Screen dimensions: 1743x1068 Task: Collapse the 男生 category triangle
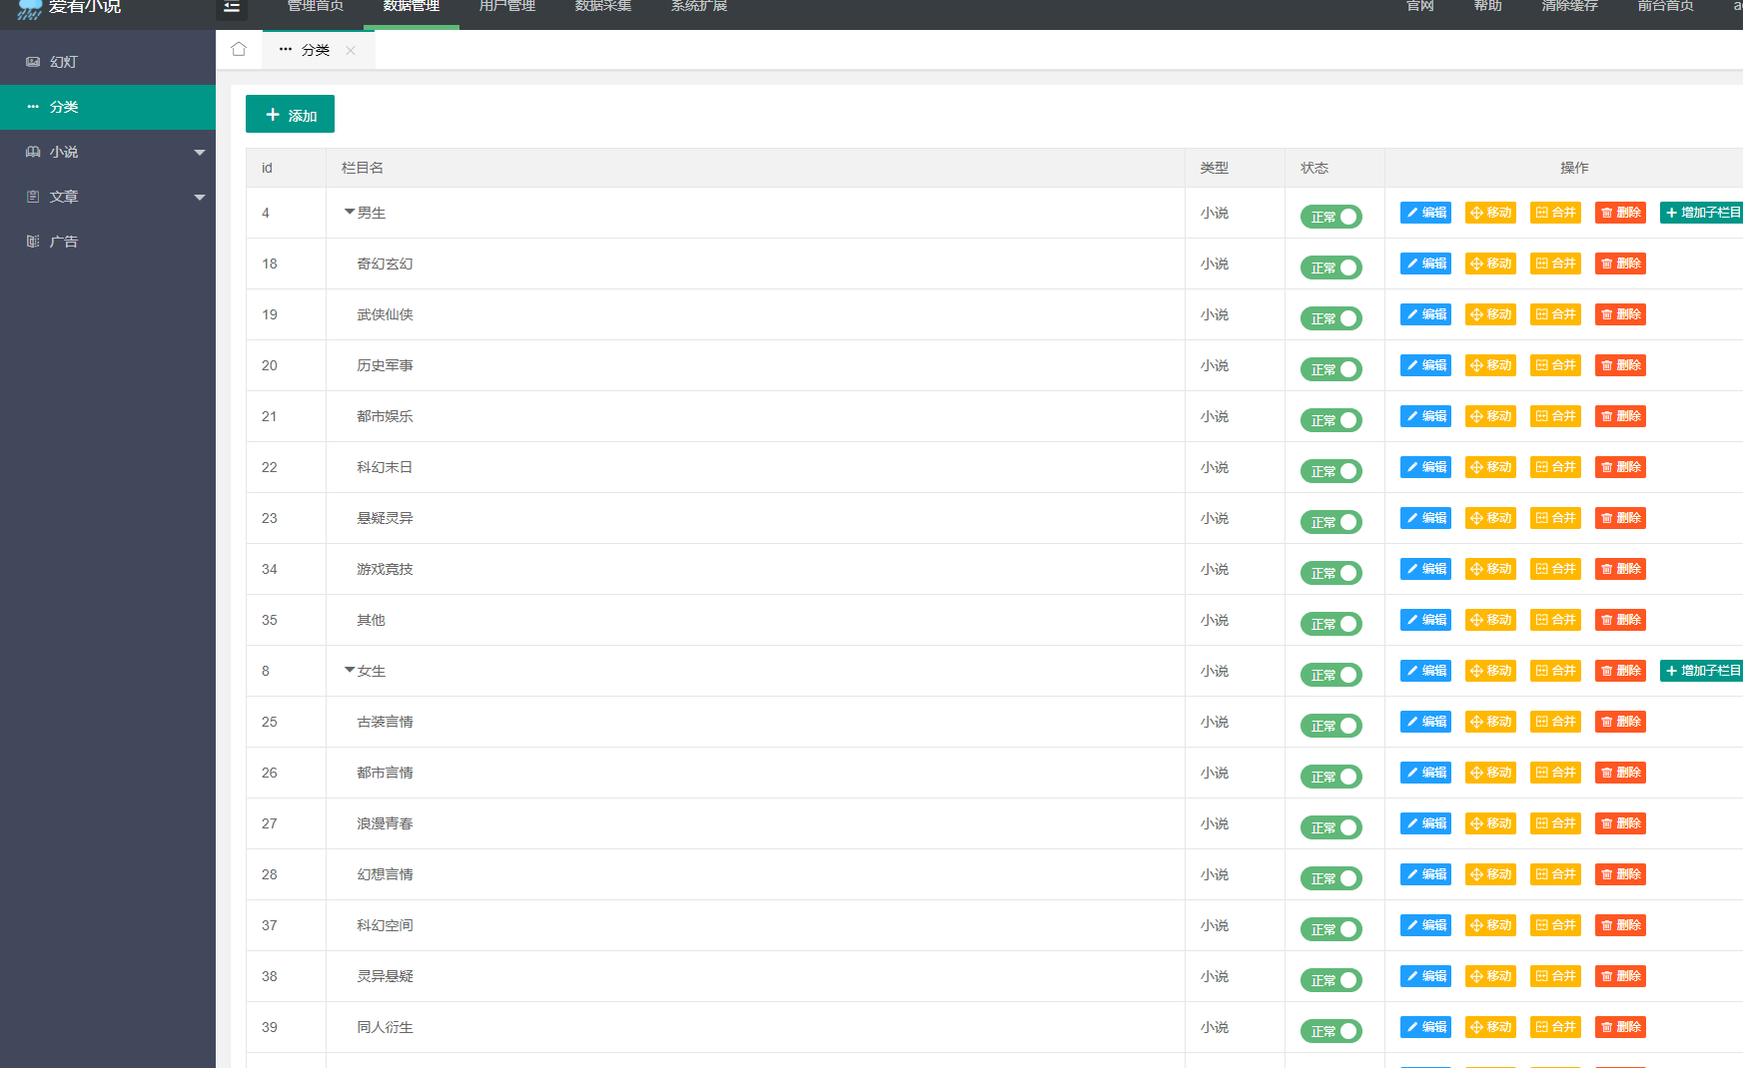[x=349, y=212]
